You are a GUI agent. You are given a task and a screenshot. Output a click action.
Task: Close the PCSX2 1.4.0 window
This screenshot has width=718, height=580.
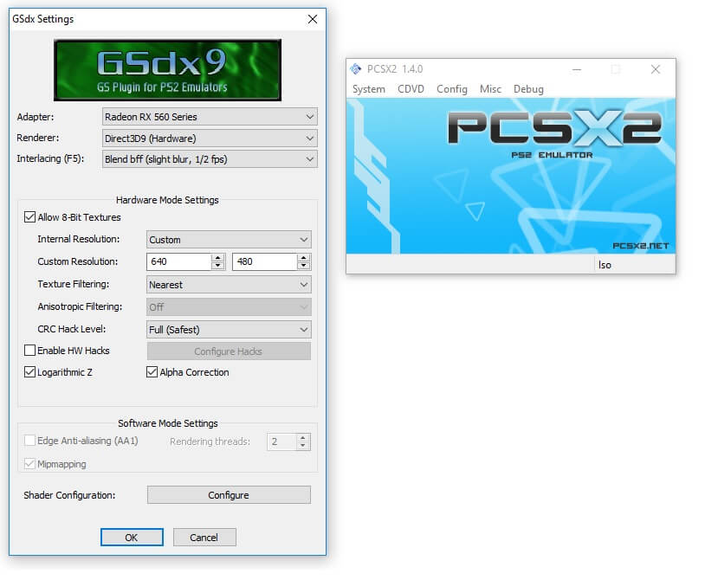coord(656,69)
